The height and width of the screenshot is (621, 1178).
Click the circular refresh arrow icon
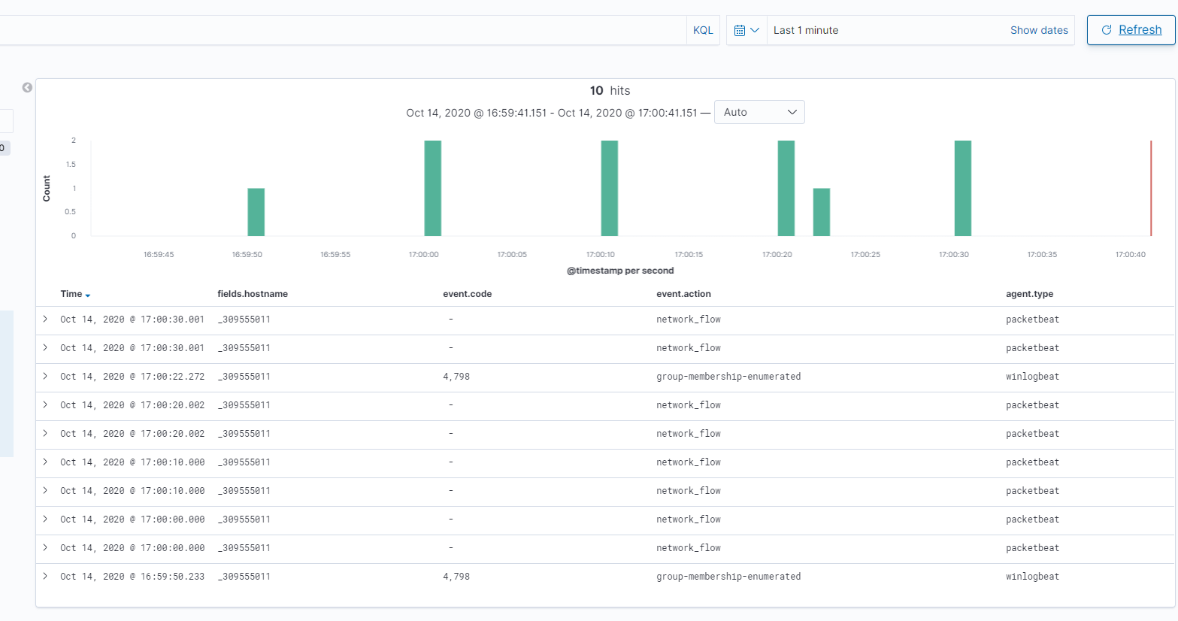tap(1106, 29)
